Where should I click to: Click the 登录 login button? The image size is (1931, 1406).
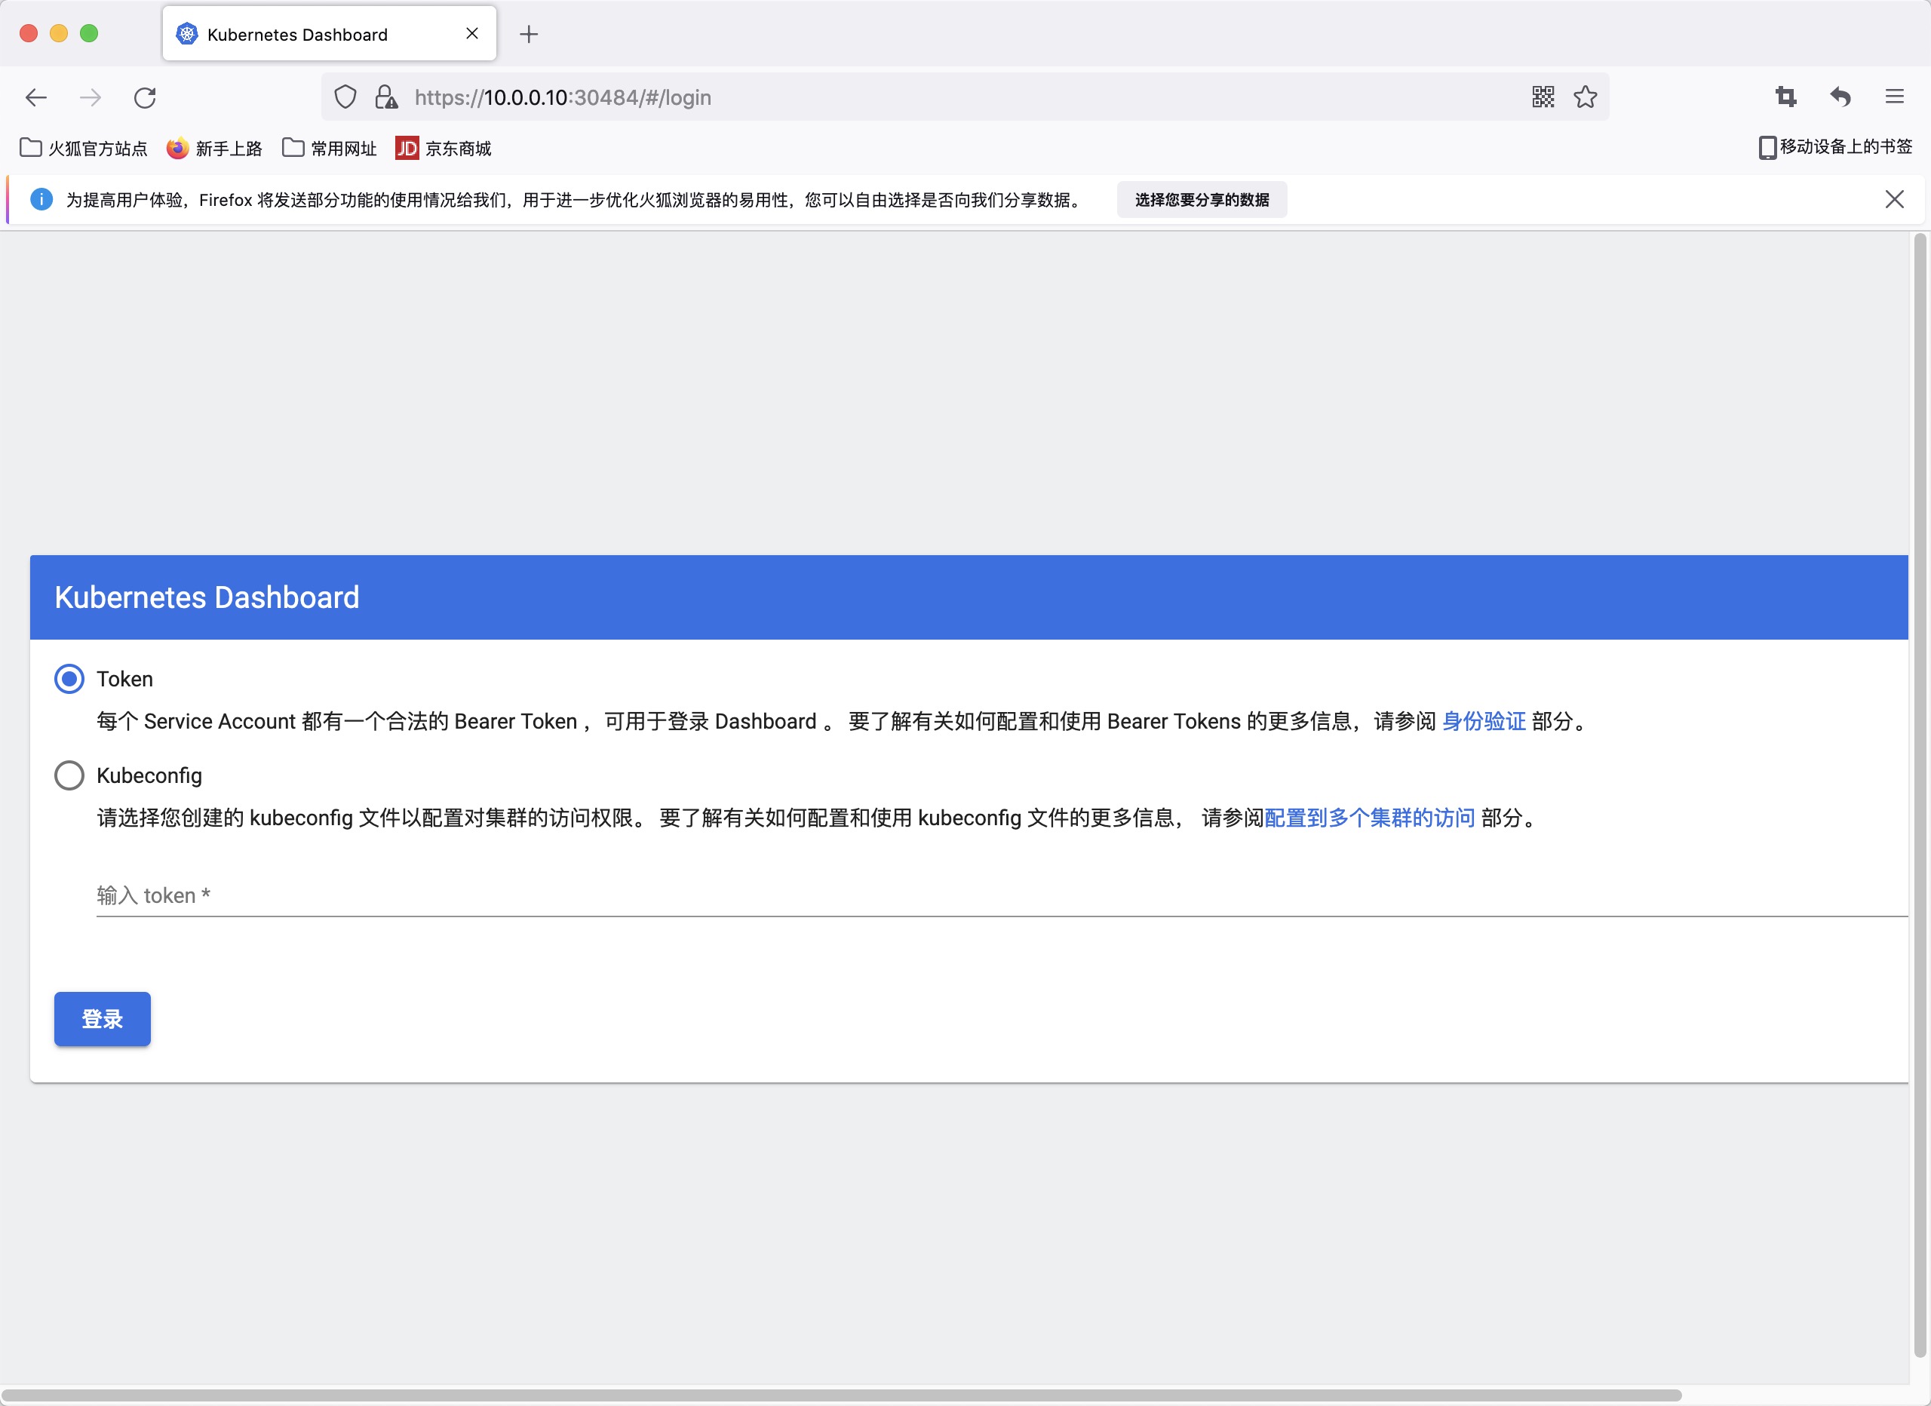click(x=102, y=1018)
